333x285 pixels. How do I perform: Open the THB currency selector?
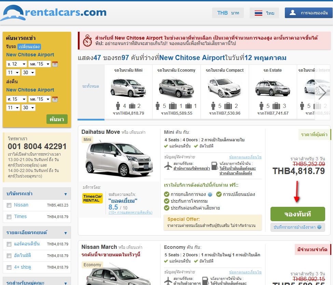228,13
